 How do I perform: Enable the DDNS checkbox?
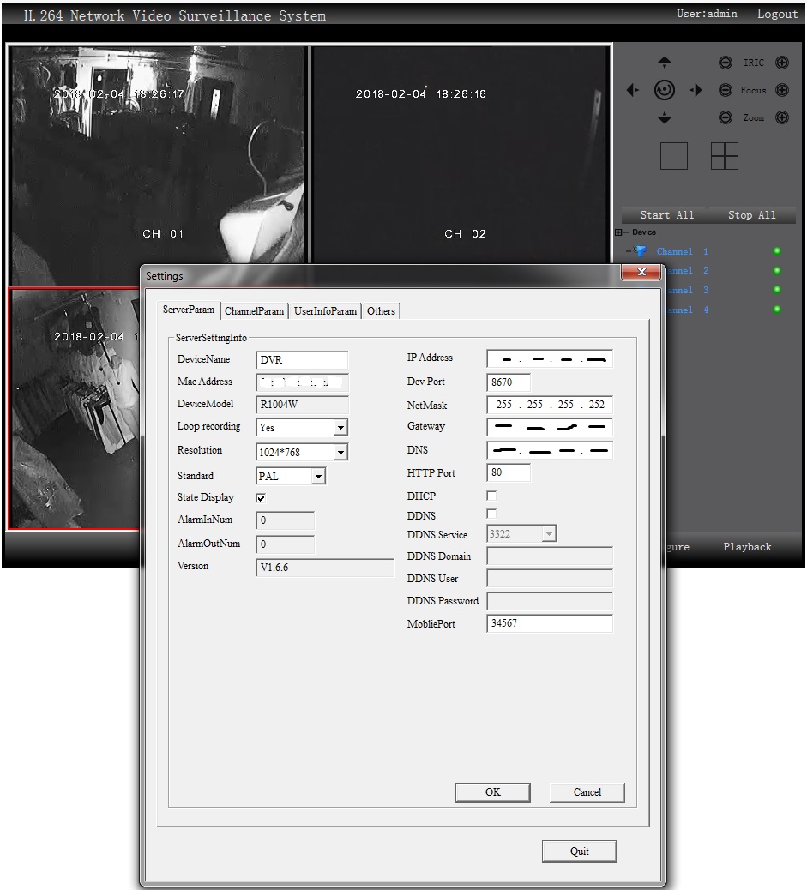pos(491,514)
